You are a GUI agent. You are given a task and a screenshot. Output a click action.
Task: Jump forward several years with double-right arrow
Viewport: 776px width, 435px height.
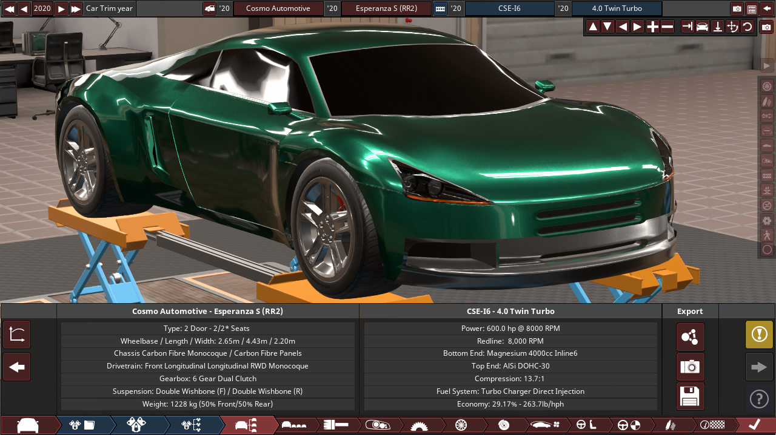76,8
